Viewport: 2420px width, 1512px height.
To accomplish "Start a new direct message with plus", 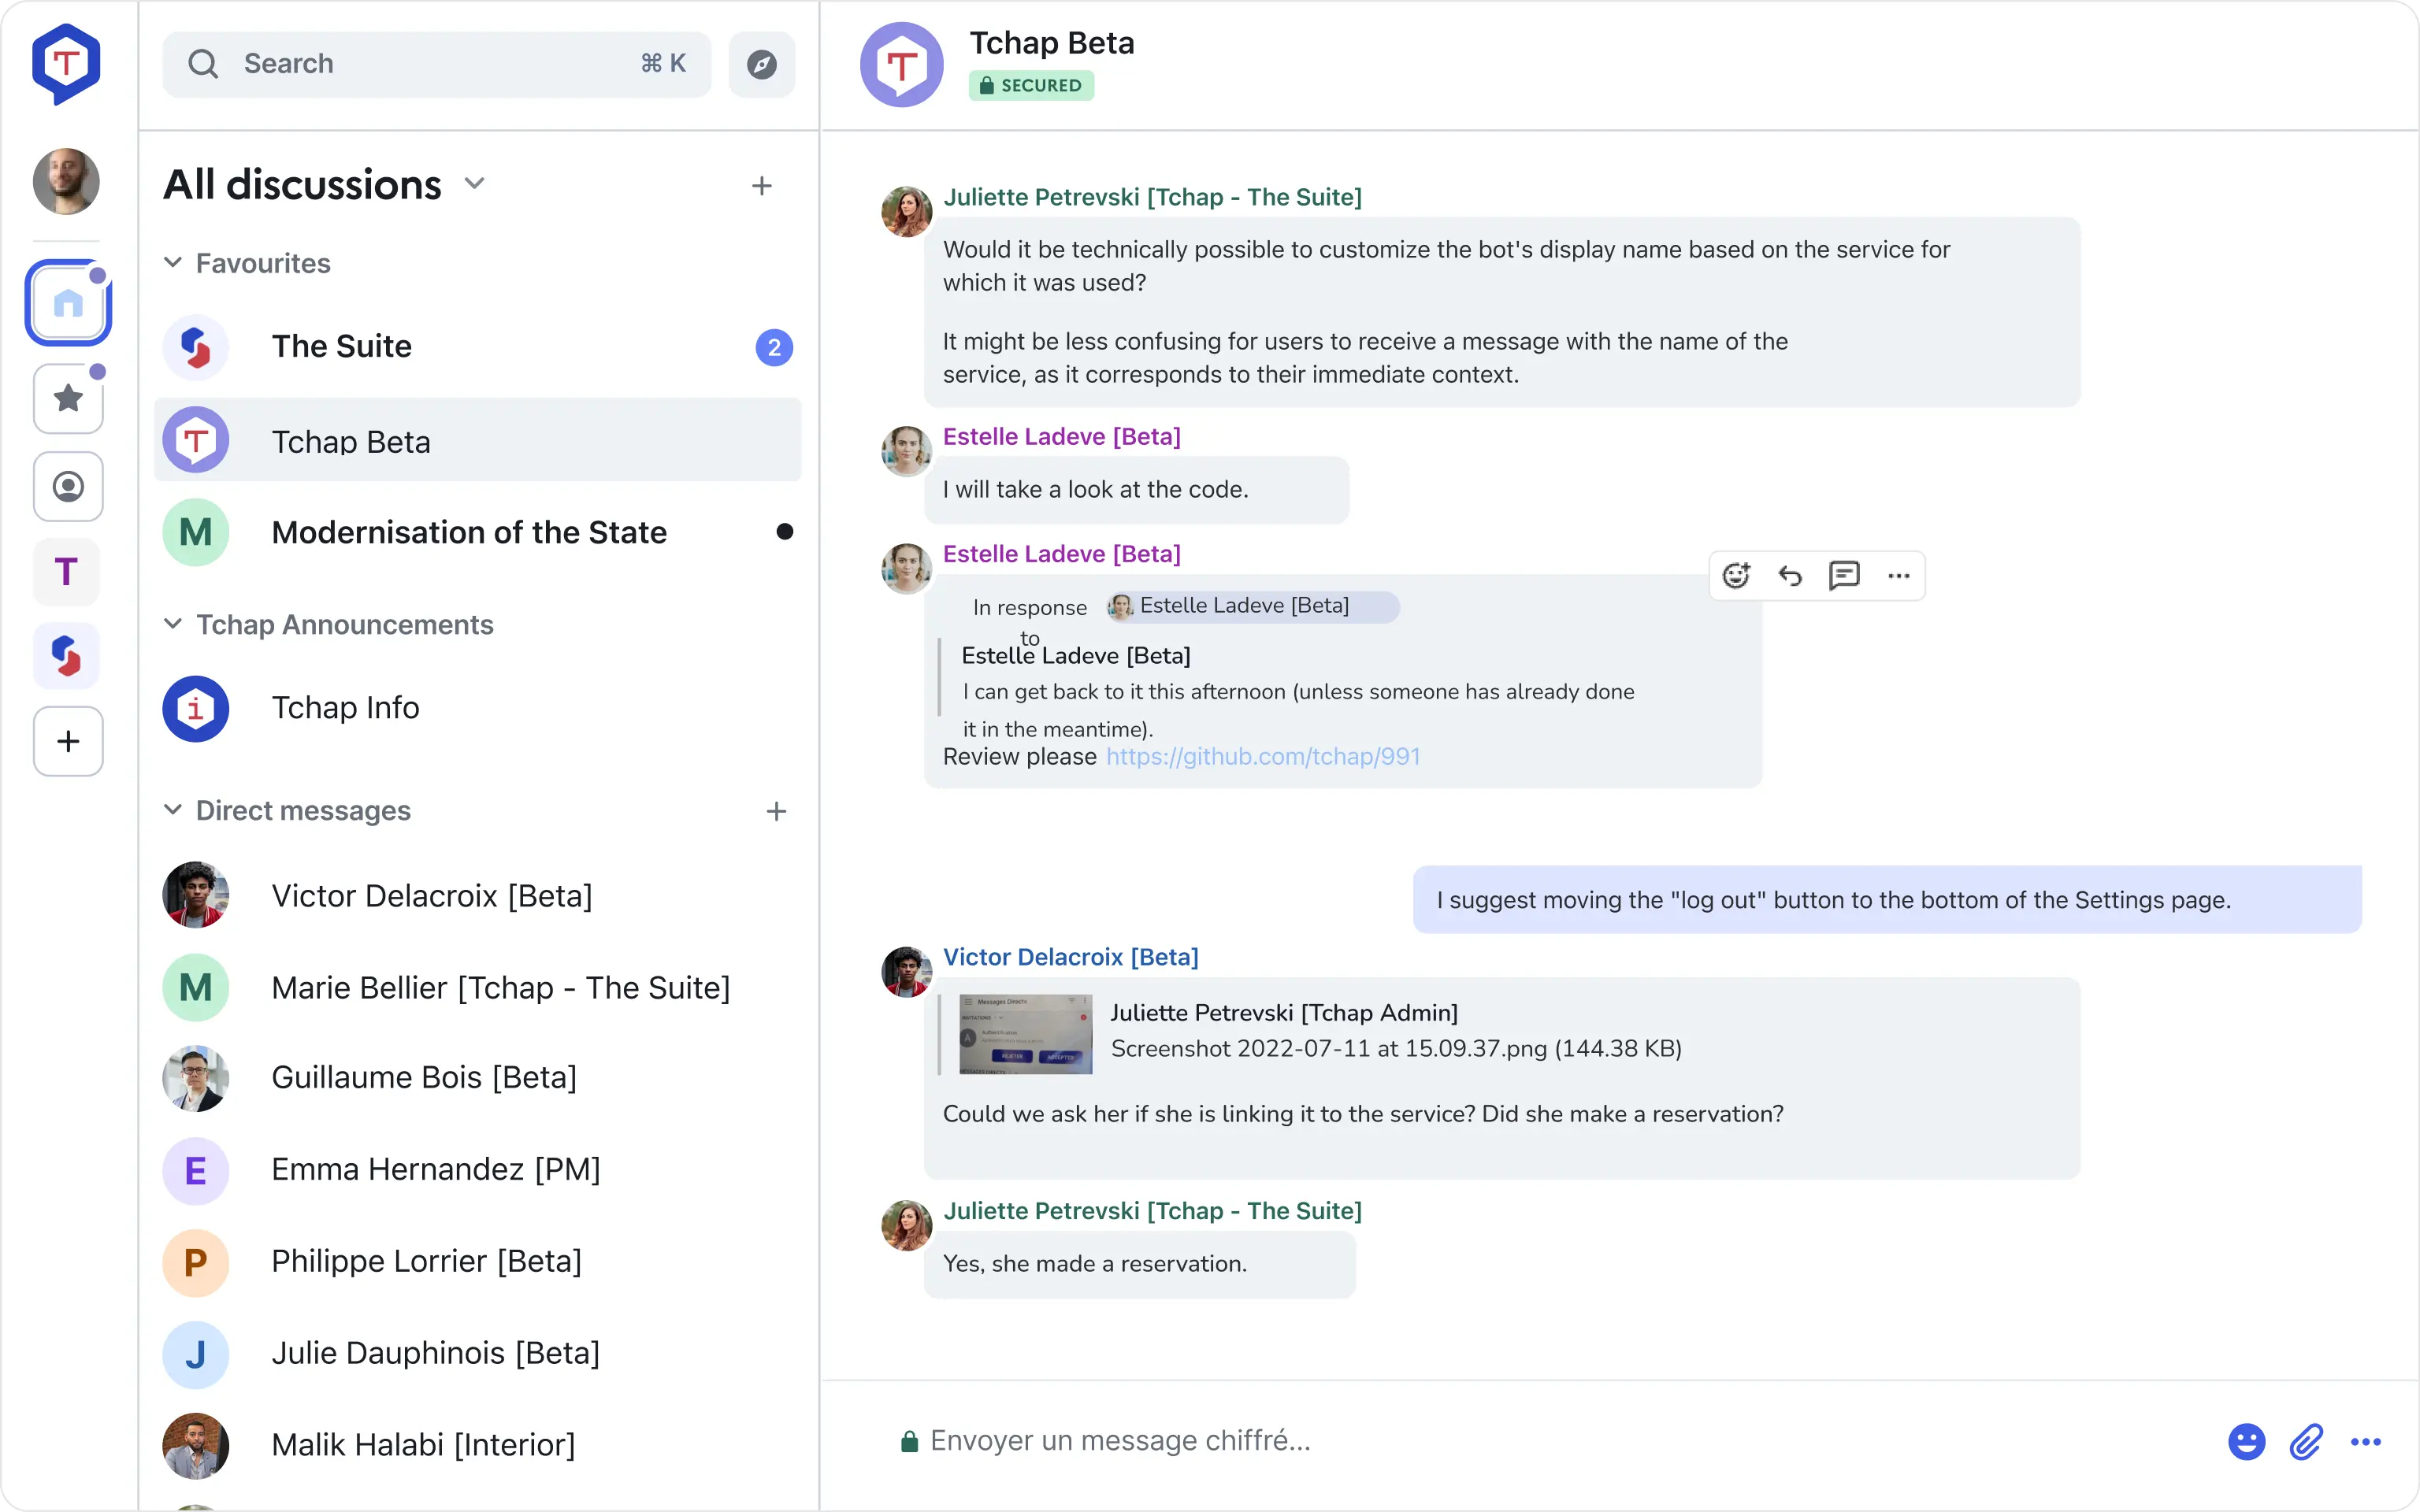I will tap(776, 811).
